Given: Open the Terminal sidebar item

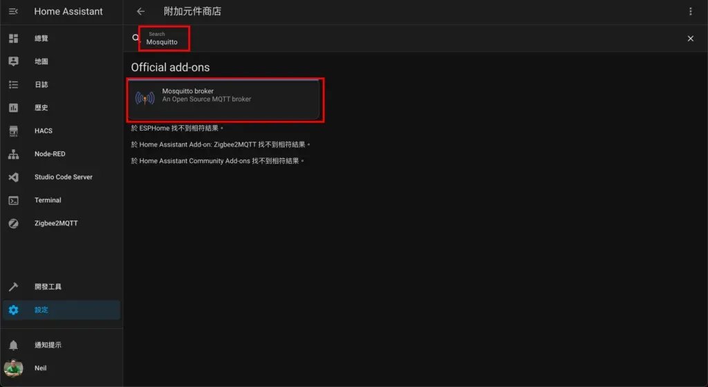Looking at the screenshot, I should [47, 200].
